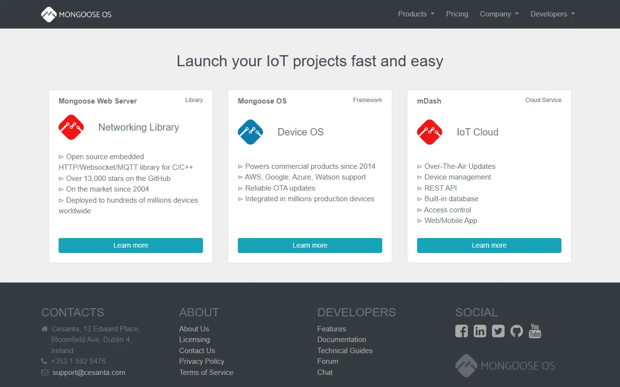The width and height of the screenshot is (620, 387).
Task: Click the Cloud Service label
Action: coord(543,100)
